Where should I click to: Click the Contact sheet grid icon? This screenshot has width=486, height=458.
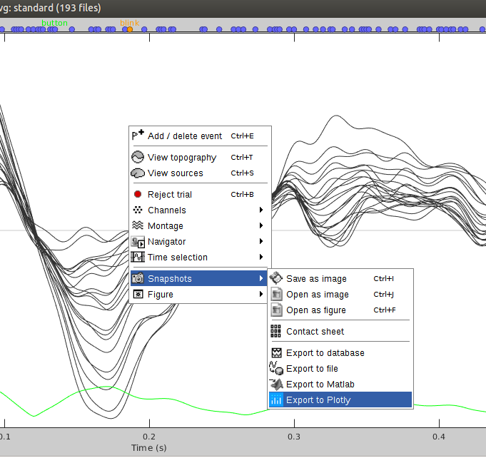pyautogui.click(x=276, y=331)
